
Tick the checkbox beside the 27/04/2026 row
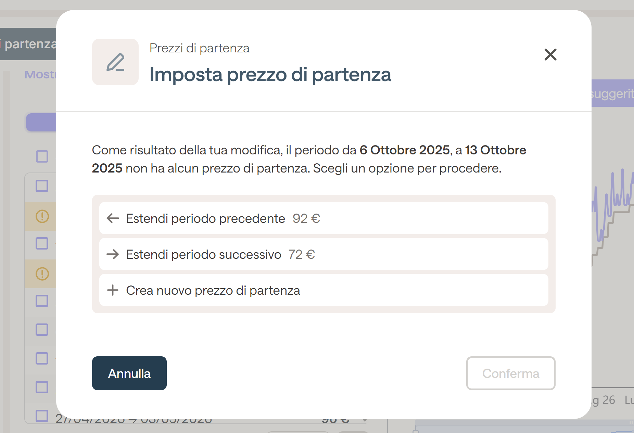42,416
